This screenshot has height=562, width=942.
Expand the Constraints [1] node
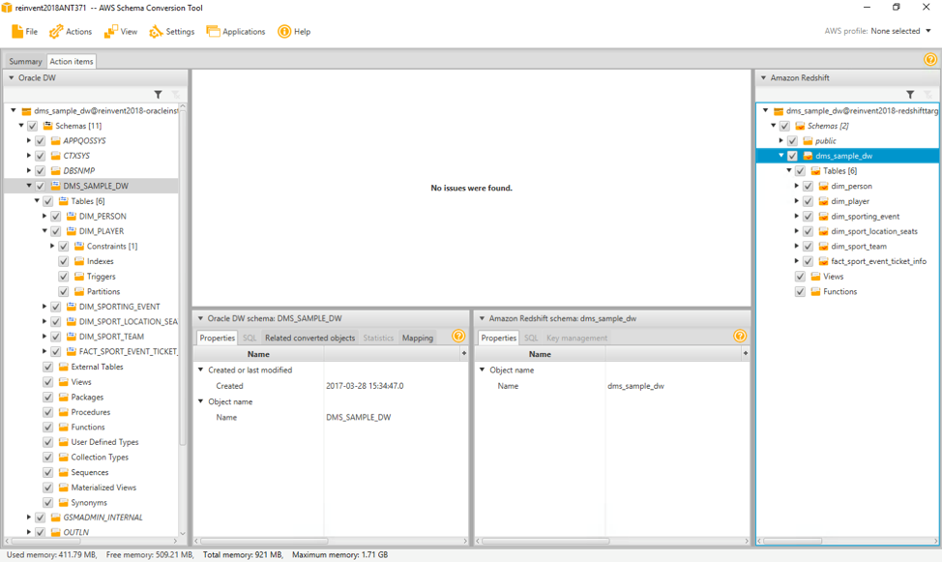(51, 246)
